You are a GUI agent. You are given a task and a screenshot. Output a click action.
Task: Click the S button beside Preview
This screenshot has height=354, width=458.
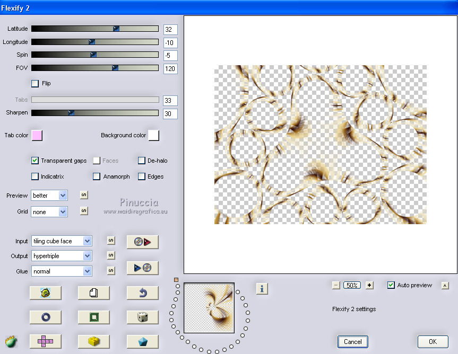(x=84, y=195)
